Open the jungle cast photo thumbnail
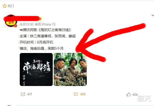 [x=70, y=69]
